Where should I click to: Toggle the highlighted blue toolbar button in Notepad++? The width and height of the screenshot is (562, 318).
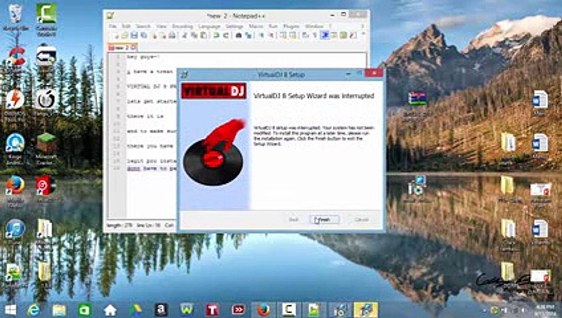click(325, 35)
